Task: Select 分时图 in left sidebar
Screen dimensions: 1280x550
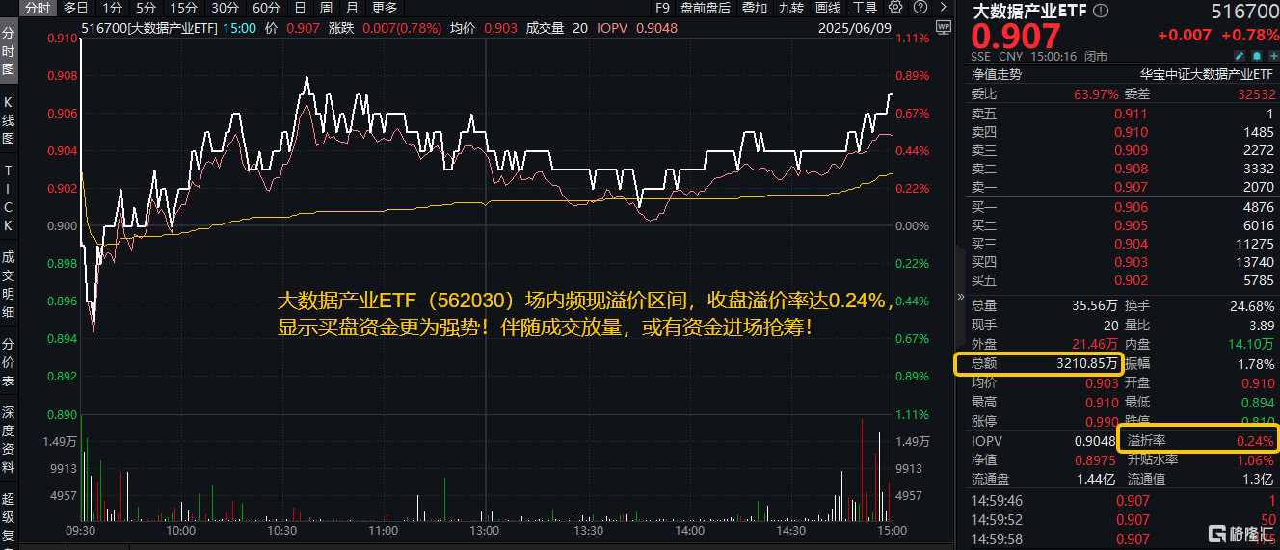Action: click(x=9, y=50)
